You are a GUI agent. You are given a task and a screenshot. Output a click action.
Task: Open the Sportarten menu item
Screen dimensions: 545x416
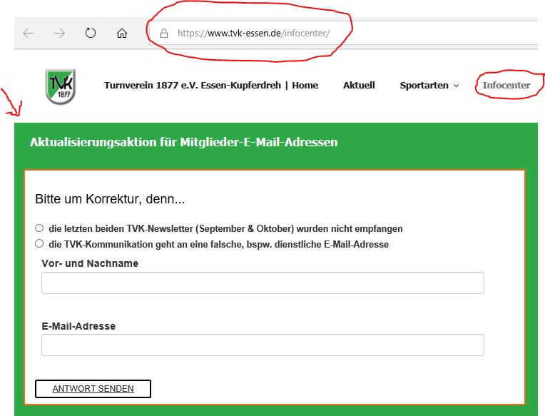pos(424,86)
